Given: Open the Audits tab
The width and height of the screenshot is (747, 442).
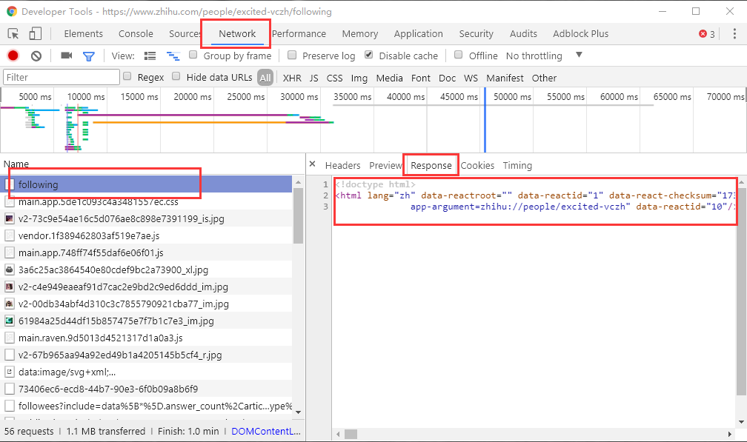Looking at the screenshot, I should point(523,34).
